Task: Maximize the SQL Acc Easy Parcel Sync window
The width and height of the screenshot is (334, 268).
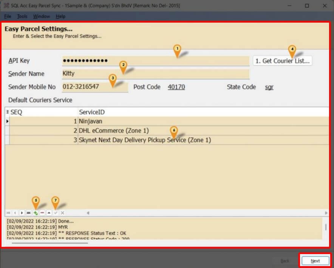Action: [x=307, y=6]
